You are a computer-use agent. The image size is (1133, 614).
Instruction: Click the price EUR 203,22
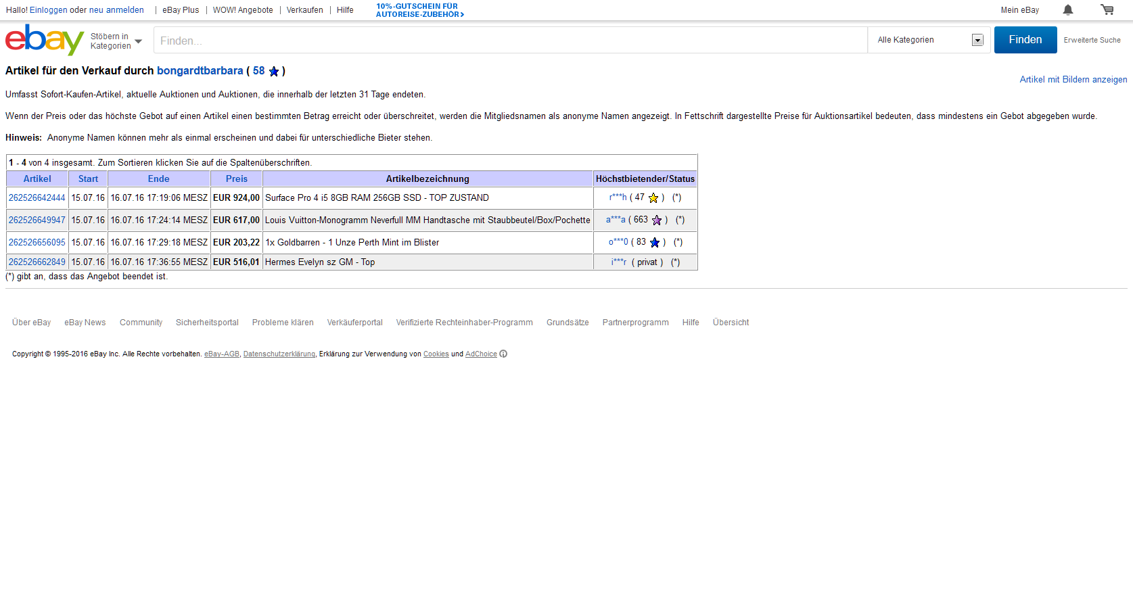pyautogui.click(x=236, y=243)
